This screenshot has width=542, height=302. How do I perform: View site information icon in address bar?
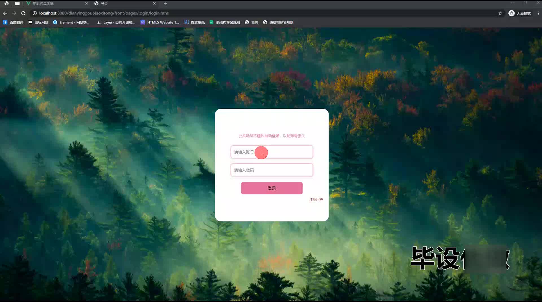pos(35,13)
